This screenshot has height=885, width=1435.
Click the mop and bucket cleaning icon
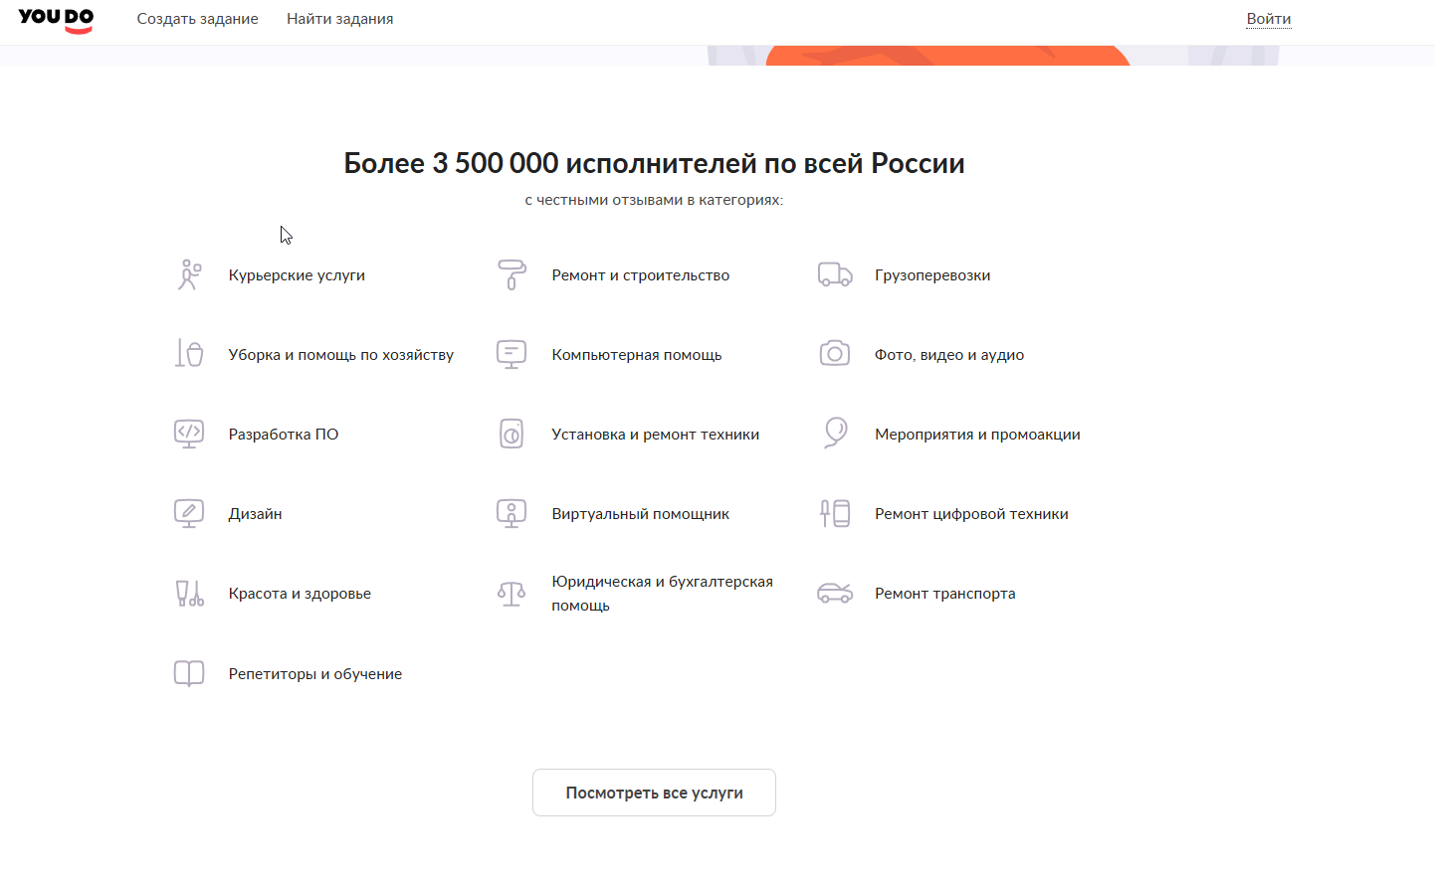click(189, 354)
